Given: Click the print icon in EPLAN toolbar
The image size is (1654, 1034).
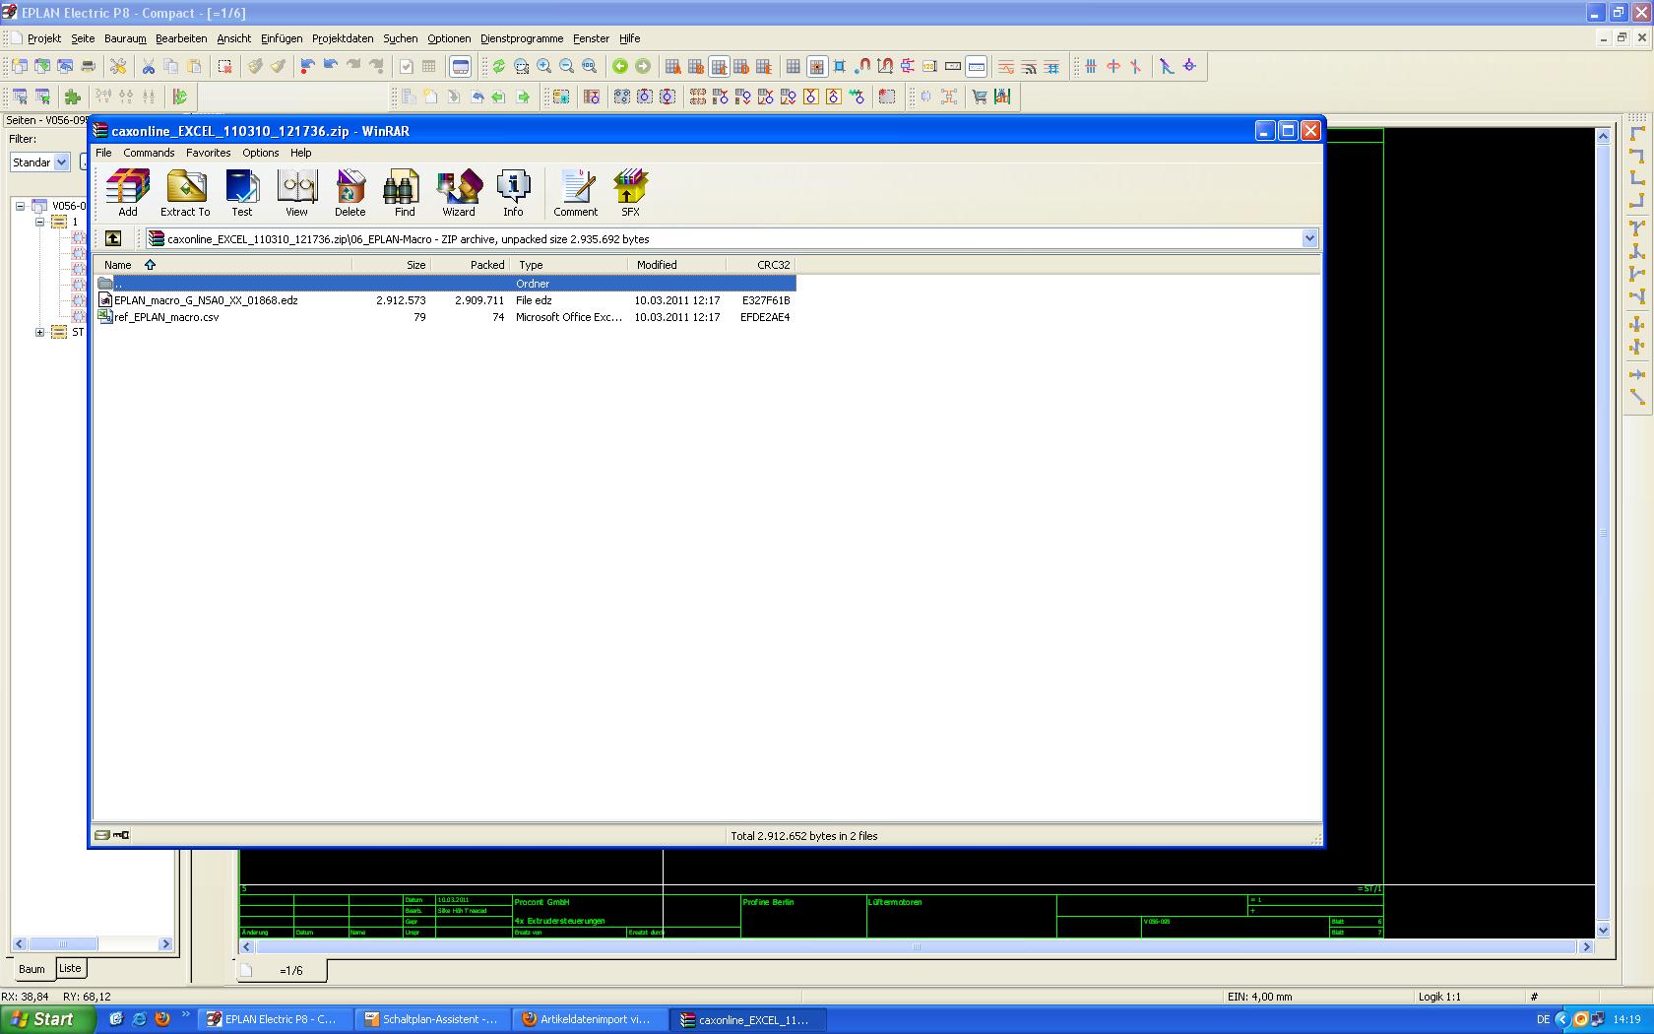Looking at the screenshot, I should pos(88,66).
